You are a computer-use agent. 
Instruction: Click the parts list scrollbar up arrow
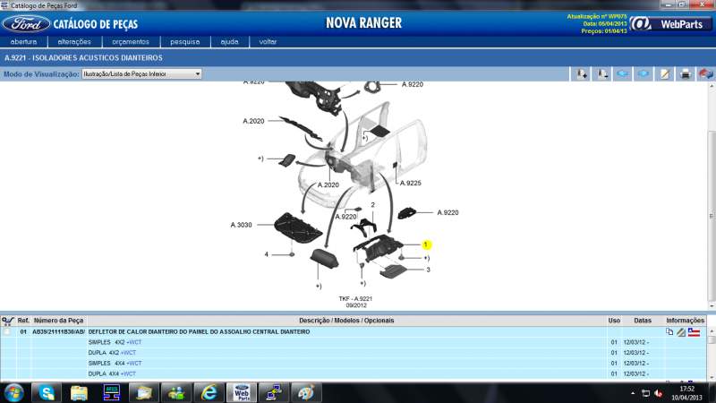tap(712, 331)
